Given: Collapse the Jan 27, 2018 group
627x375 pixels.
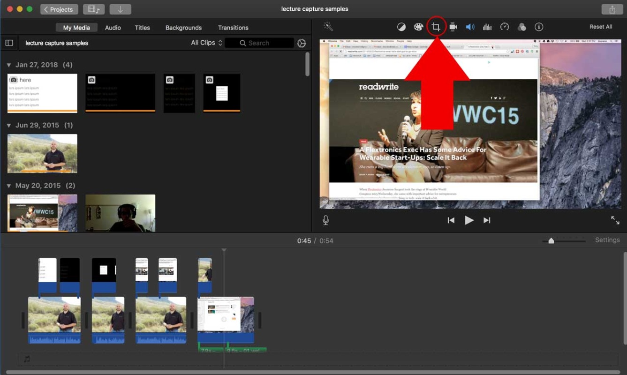Looking at the screenshot, I should tap(8, 65).
